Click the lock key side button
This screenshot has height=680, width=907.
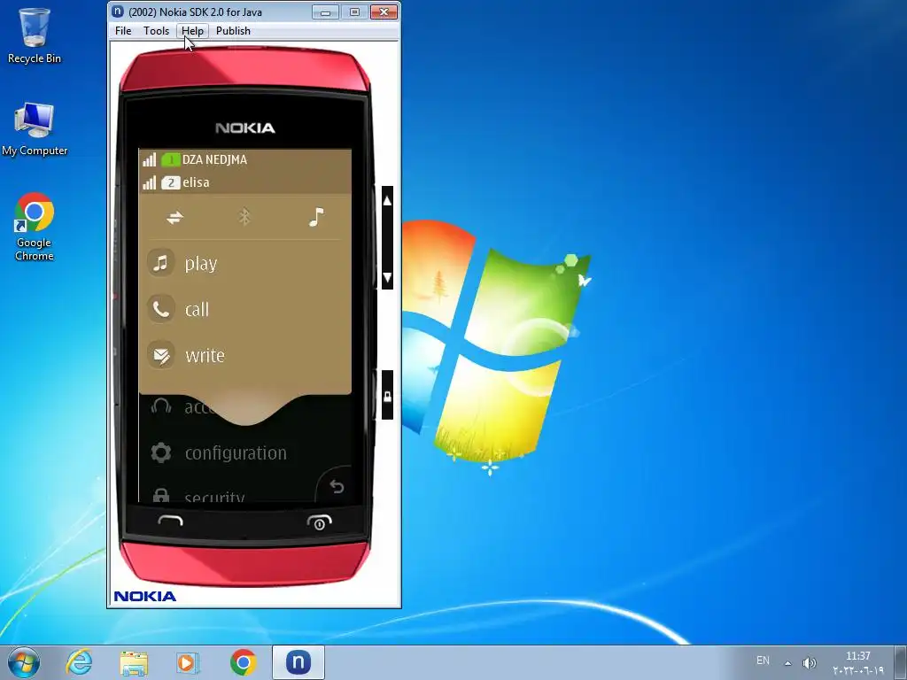pos(388,396)
